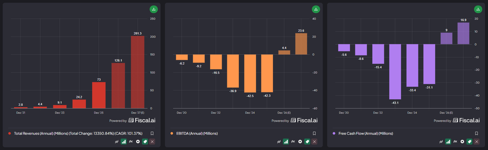Viewport: 488px width, 150px height.
Task: Open settings gear for EBITDA
Action: tap(300, 141)
